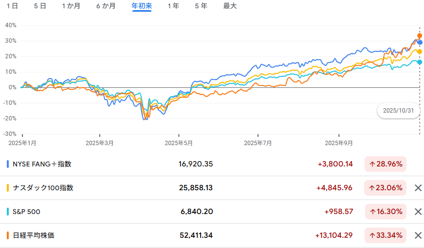Select the 1日 time range tab
The width and height of the screenshot is (424, 248).
click(x=13, y=6)
